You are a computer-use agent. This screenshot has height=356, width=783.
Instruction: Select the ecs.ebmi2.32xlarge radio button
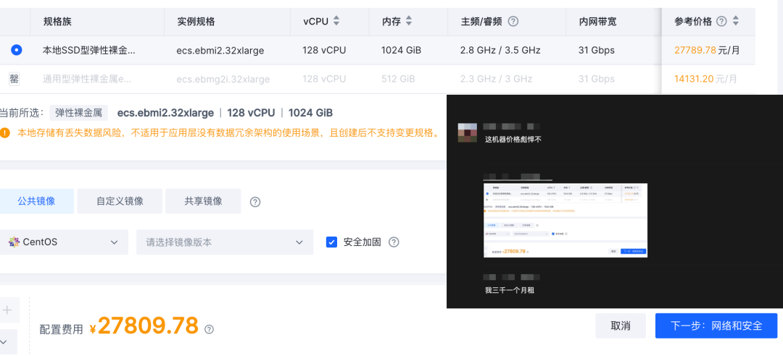(17, 50)
